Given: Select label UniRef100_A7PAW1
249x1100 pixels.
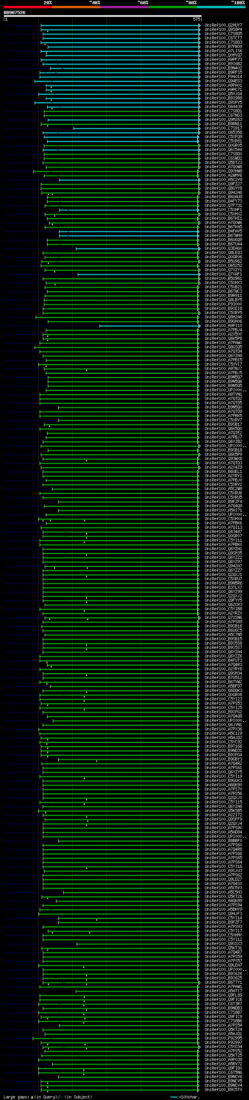Looking at the screenshot, I should (223, 986).
